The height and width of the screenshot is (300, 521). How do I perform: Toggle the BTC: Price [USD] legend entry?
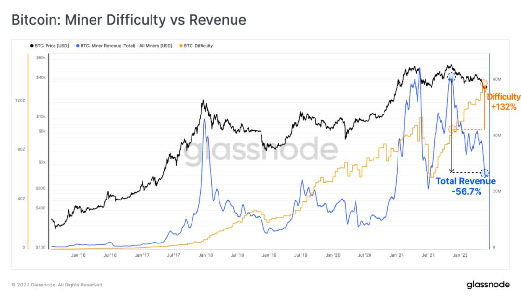pos(50,46)
